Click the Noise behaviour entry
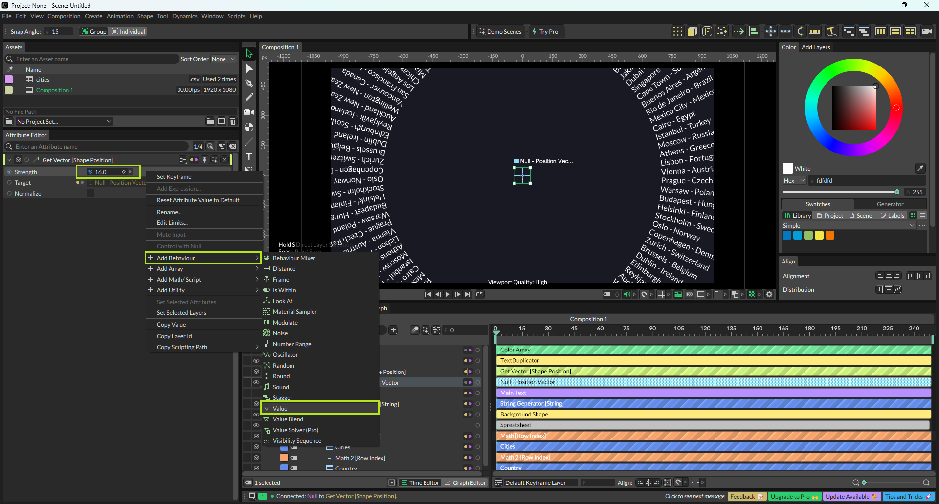This screenshot has height=504, width=939. [280, 333]
